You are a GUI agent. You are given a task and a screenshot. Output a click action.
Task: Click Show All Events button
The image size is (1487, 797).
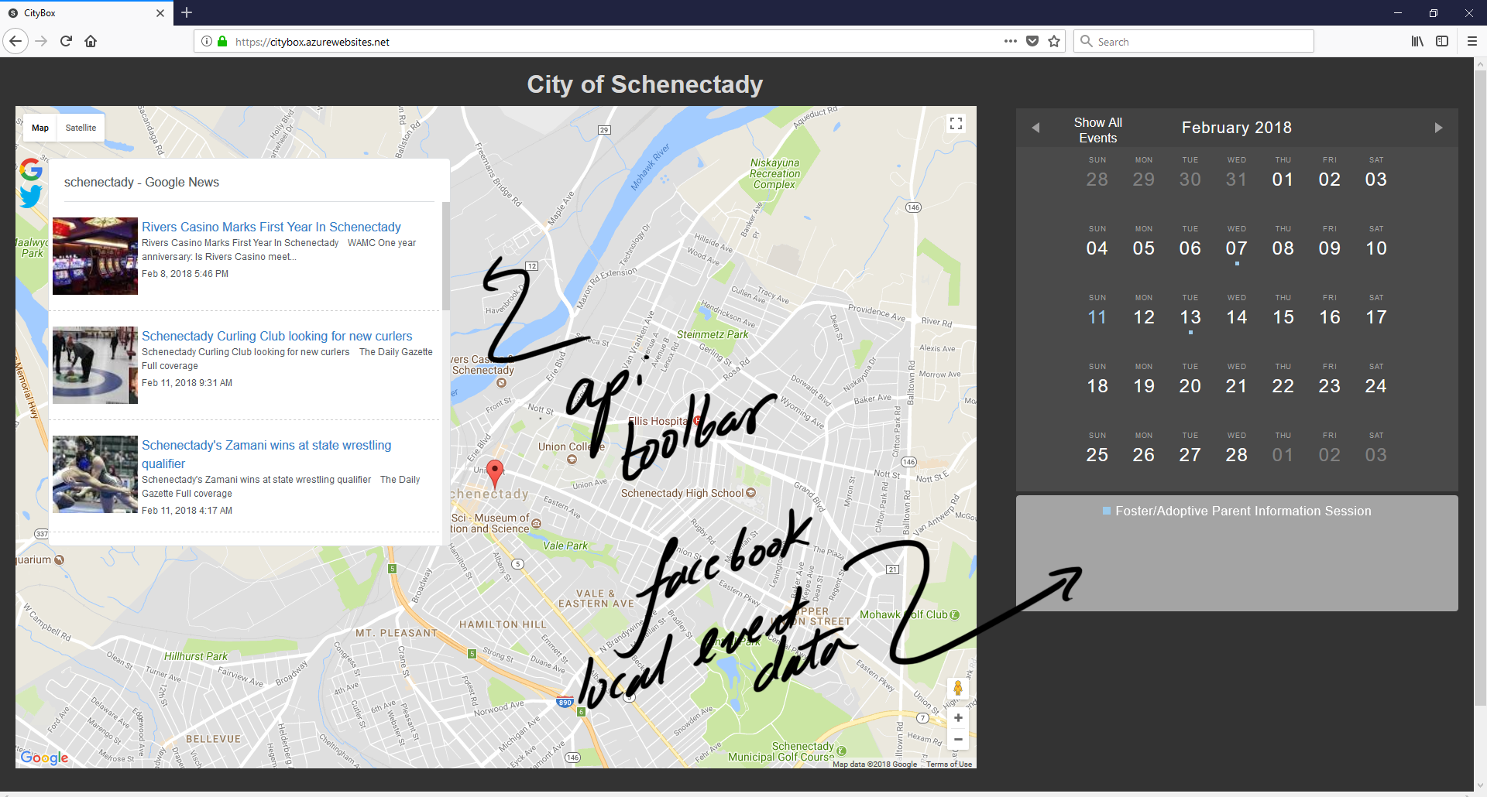1098,130
